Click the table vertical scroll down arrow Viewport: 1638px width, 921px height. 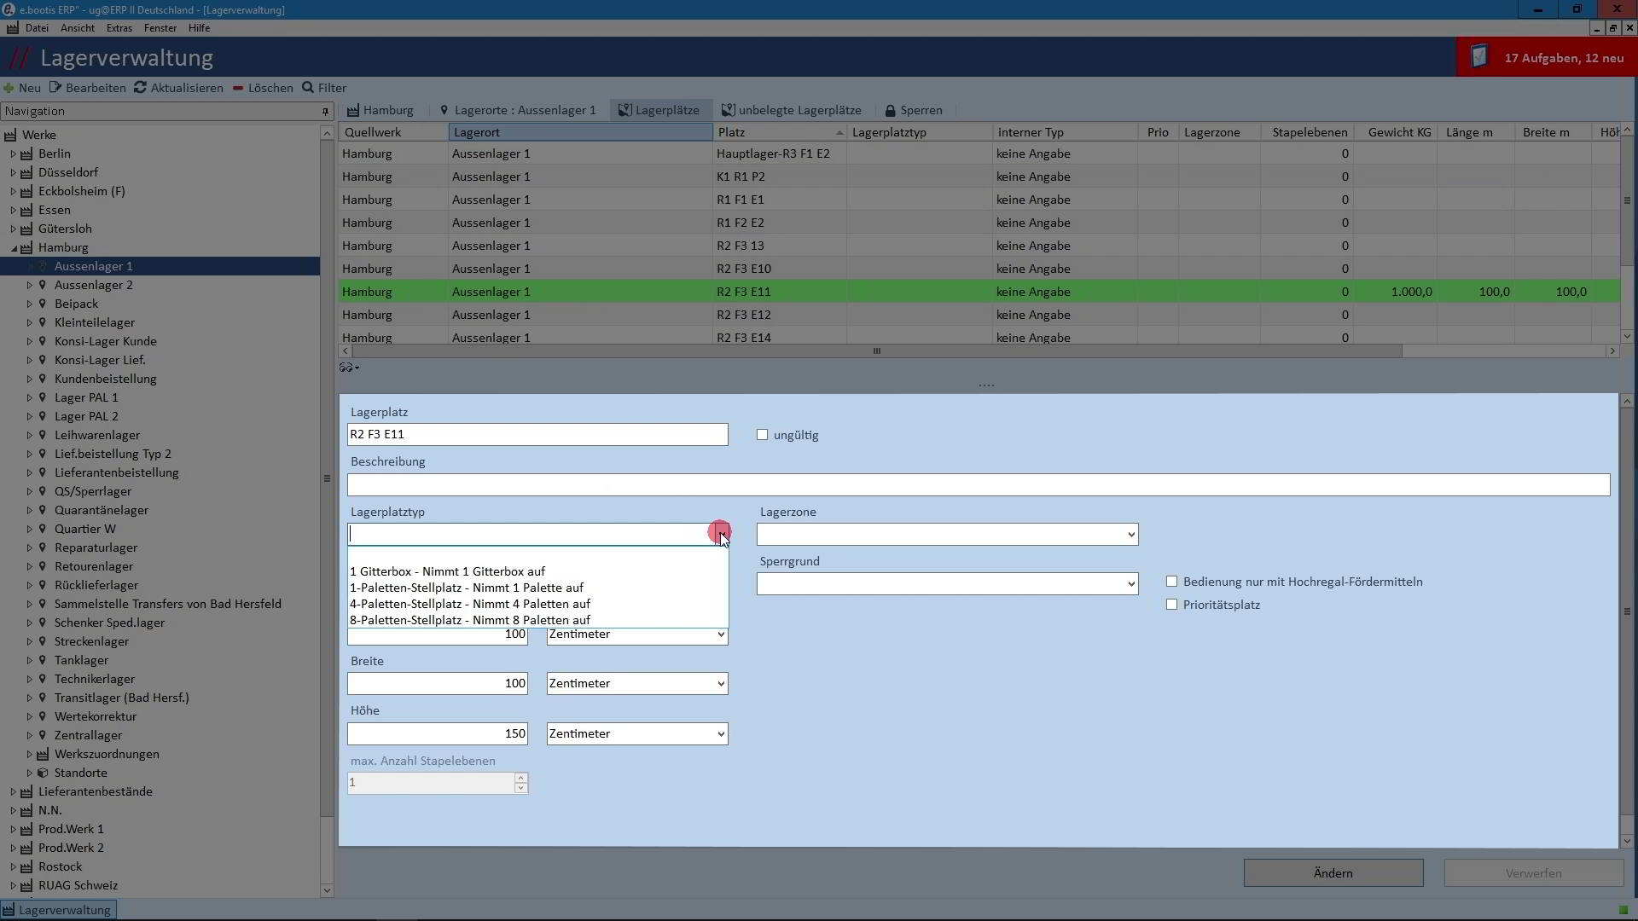coord(1627,336)
